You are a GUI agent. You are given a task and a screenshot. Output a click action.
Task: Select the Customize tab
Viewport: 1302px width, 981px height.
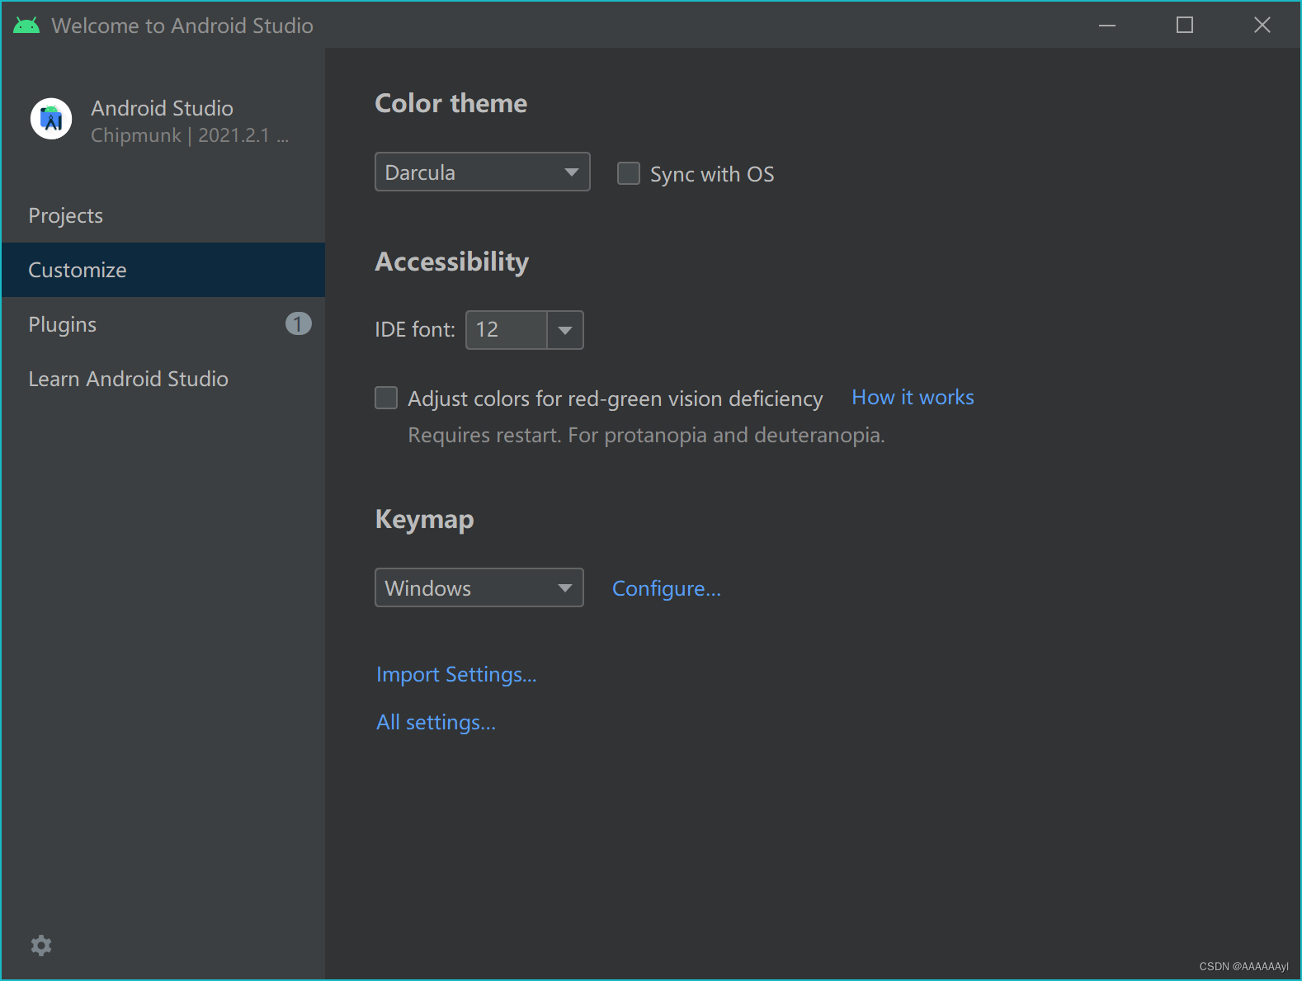tap(163, 270)
